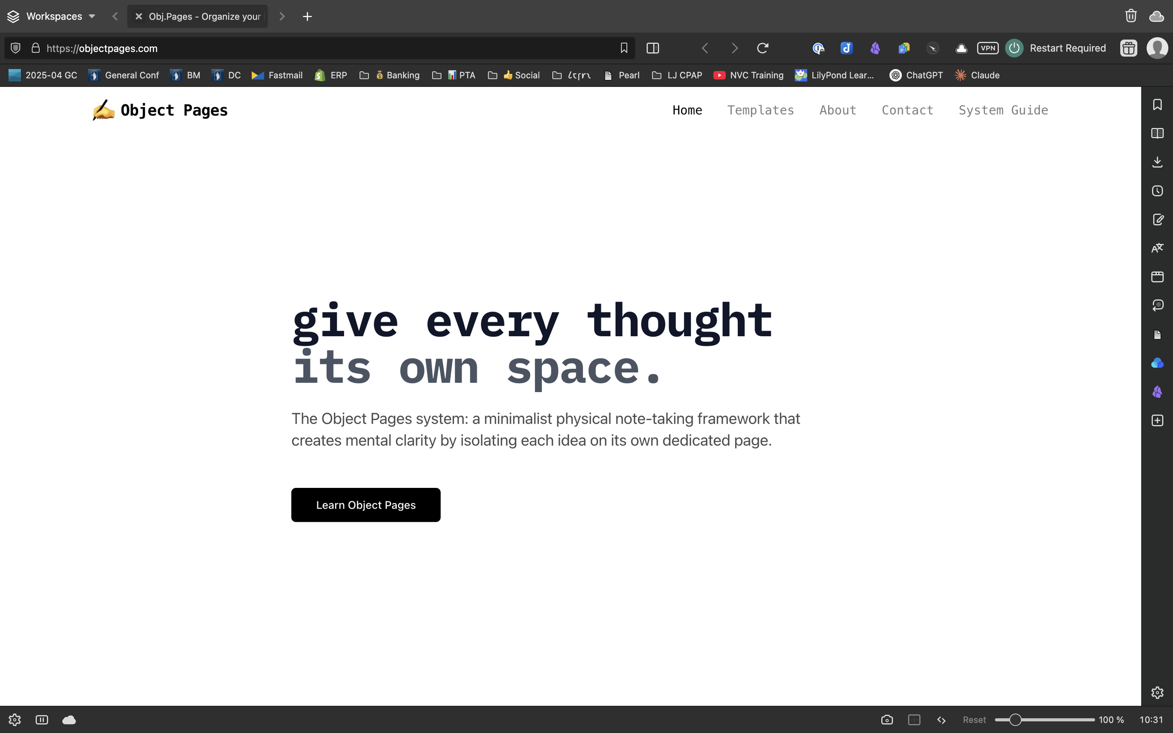Open the 1Password extension icon
The image size is (1173, 733).
coord(818,48)
